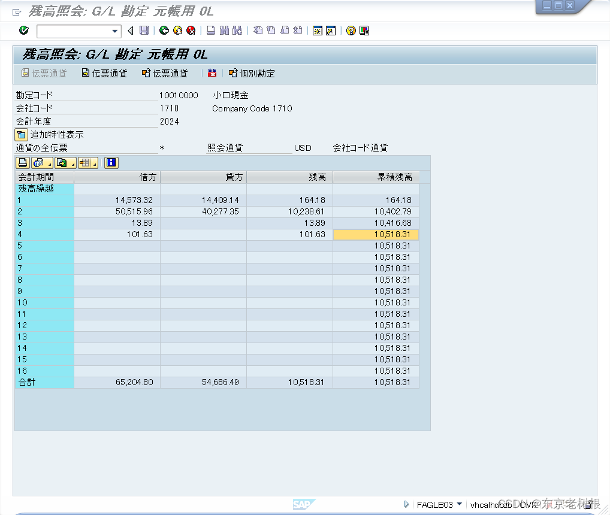Click debit value 50,515.96 in period 2
Image resolution: width=610 pixels, height=515 pixels.
[x=134, y=211]
